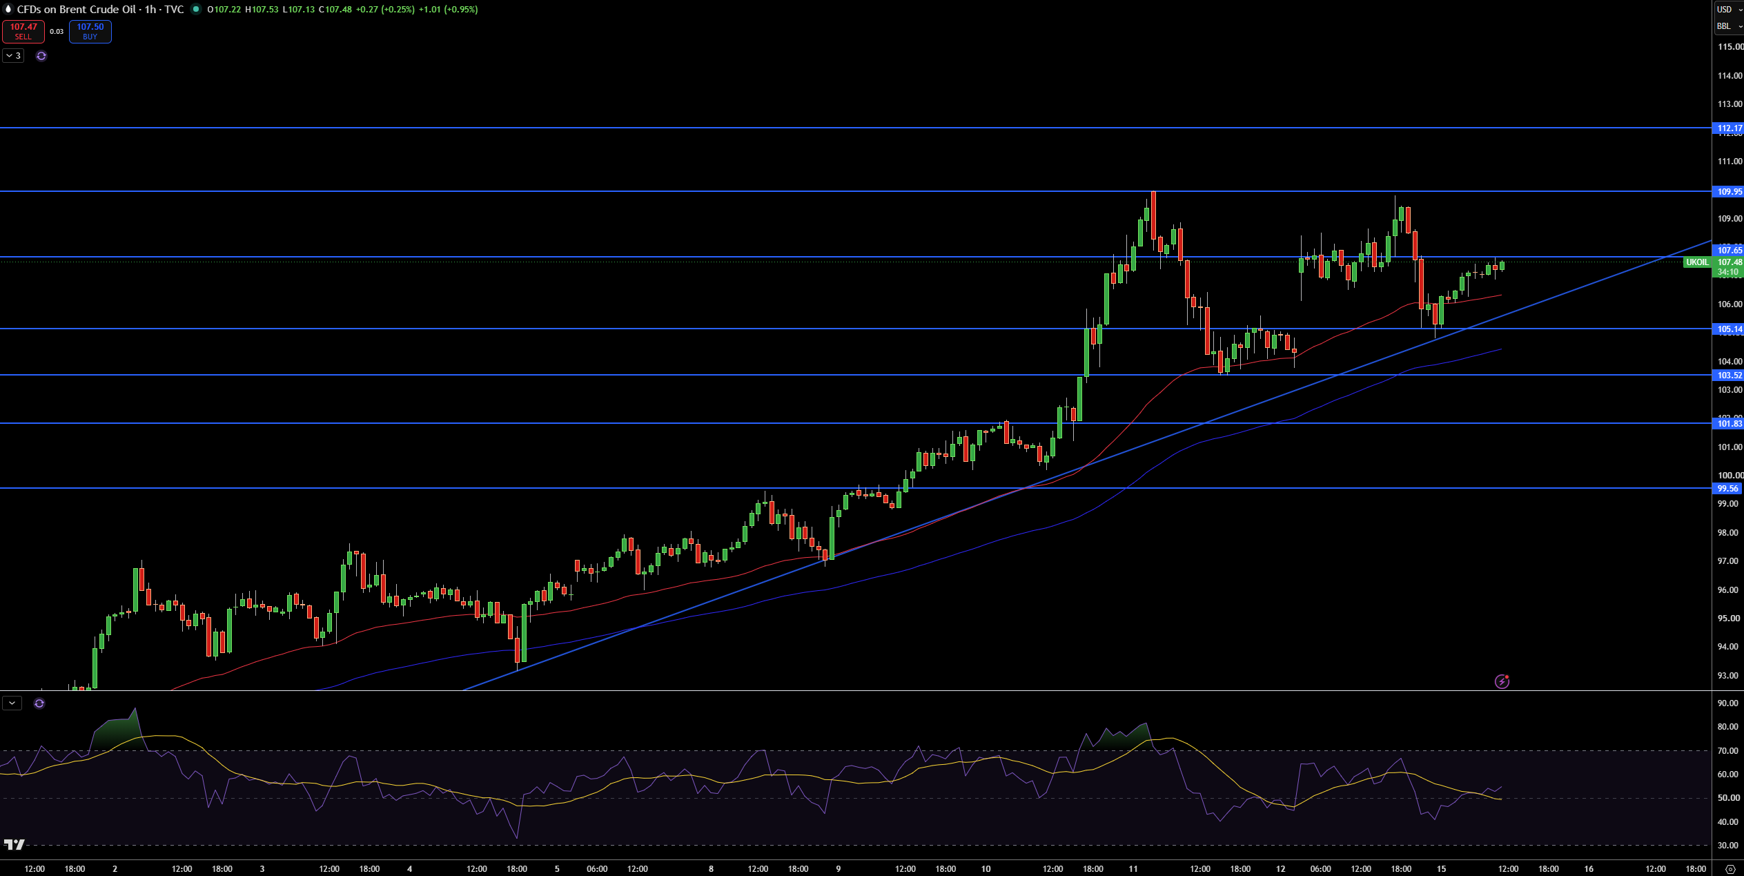Click the O107.22 open value in header
1744x876 pixels.
click(x=224, y=9)
